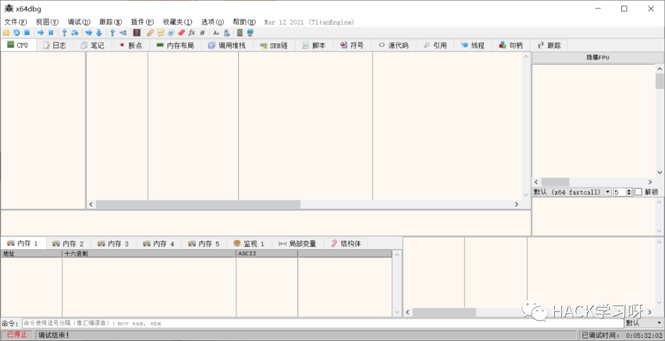Switch to the 断点 breakpoints tab
Viewport: 665px width, 341px height.
click(x=131, y=45)
